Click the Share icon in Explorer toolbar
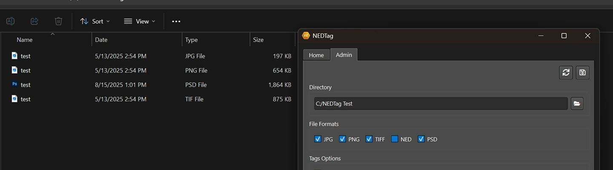The image size is (613, 170). [34, 21]
